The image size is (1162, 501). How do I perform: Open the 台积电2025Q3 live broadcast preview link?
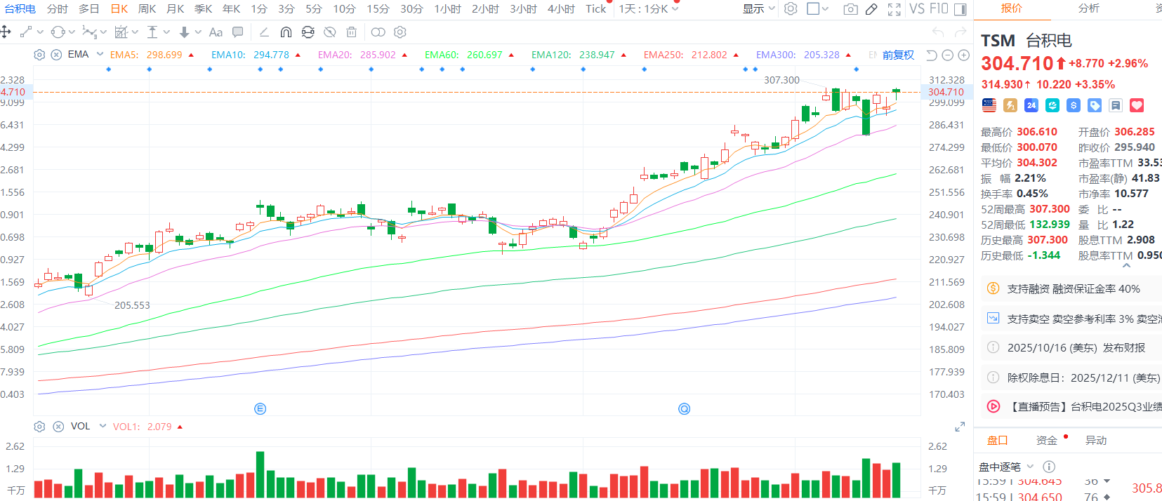[x=1074, y=406]
